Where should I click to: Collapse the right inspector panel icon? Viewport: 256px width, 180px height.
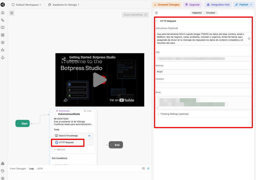pyautogui.click(x=156, y=13)
